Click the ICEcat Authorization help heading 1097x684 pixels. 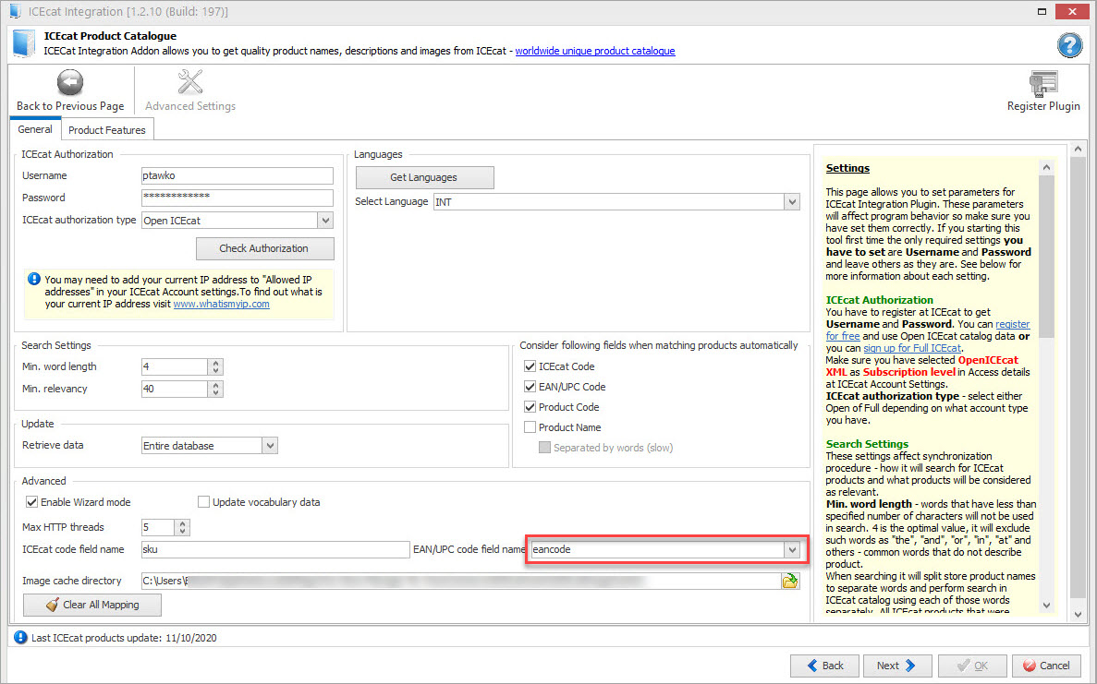click(880, 300)
